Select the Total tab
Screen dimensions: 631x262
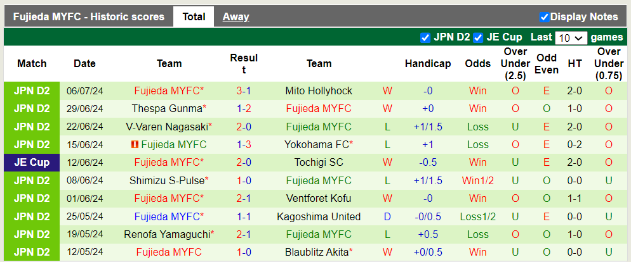click(194, 17)
